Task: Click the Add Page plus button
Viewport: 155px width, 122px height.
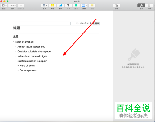Action: pyautogui.click(x=21, y=5)
